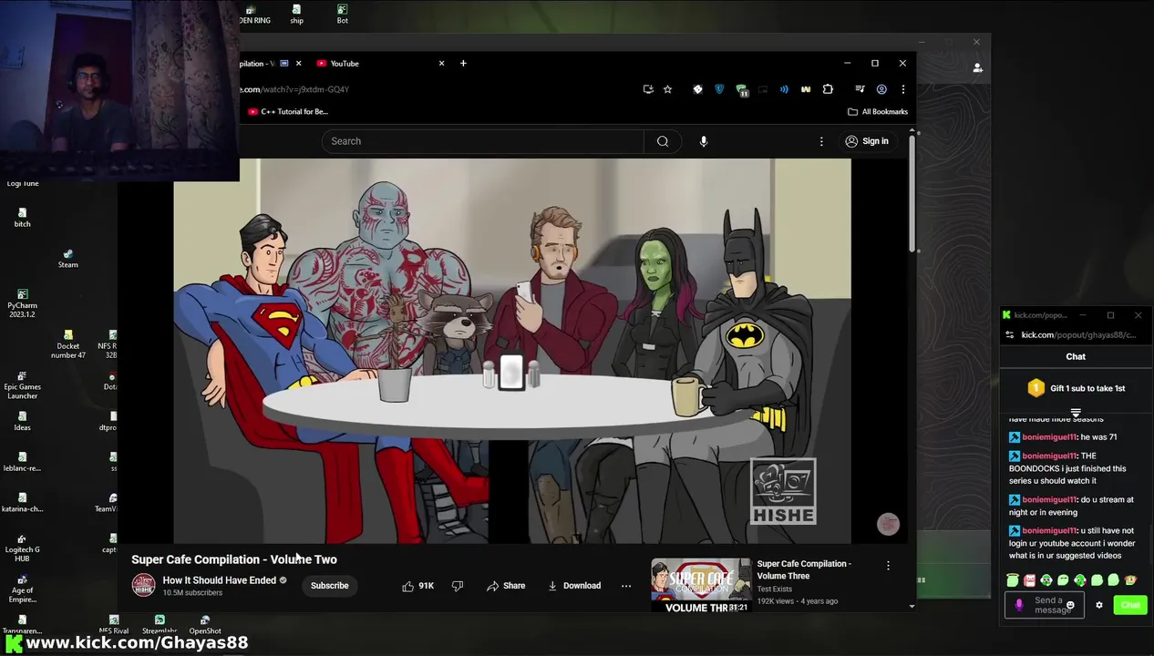Open the green extension with badge 11
Viewport: 1154px width, 656px height.
741,89
